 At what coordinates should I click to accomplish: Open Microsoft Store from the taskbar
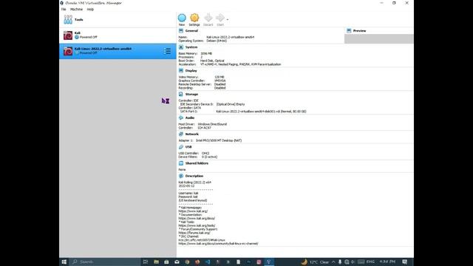(x=166, y=262)
